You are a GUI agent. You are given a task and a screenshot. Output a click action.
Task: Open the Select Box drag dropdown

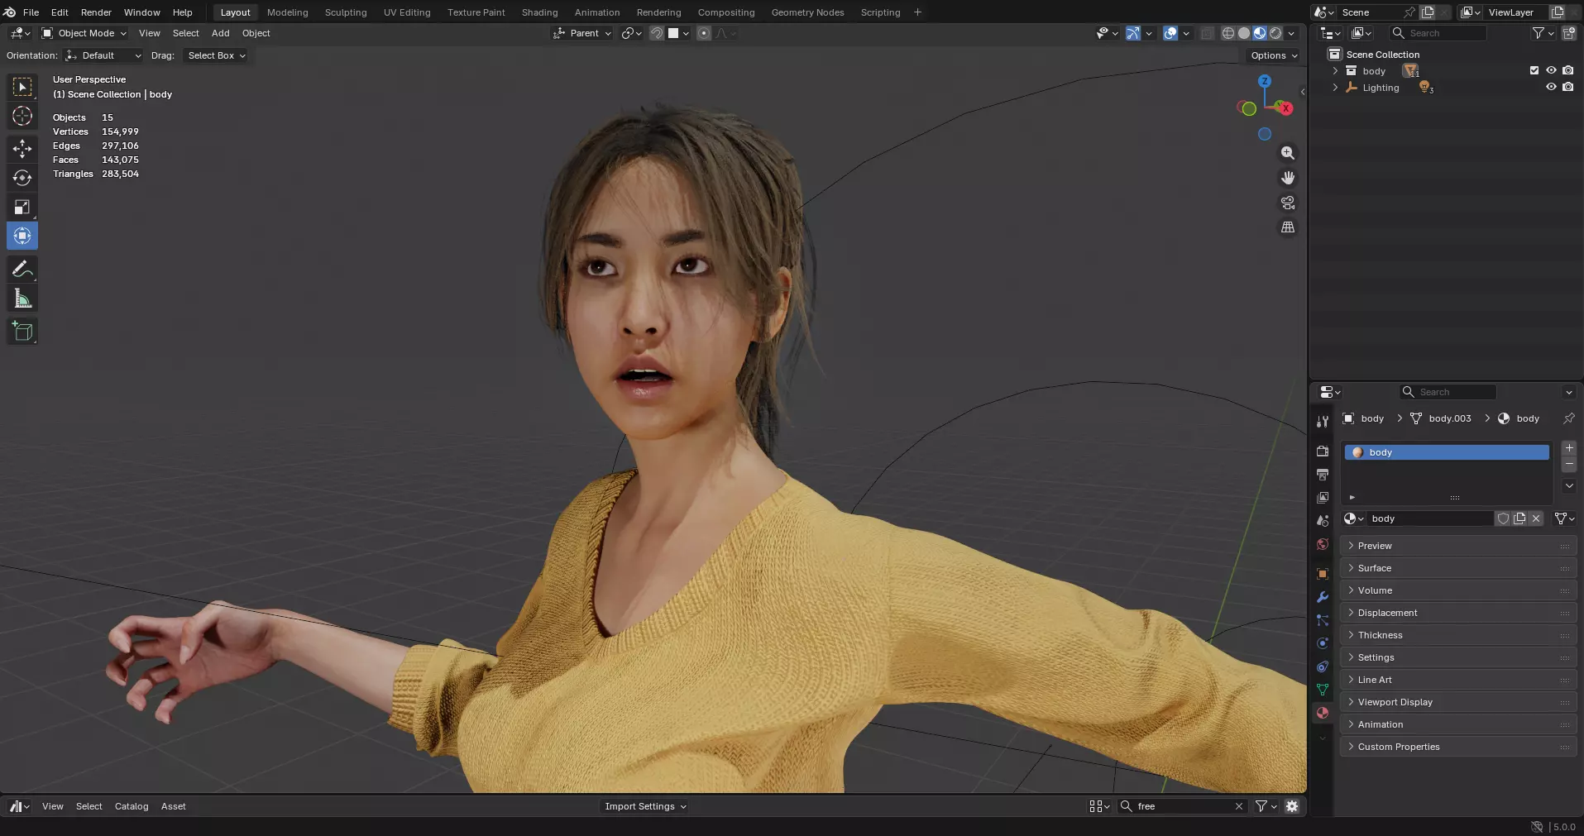point(216,55)
